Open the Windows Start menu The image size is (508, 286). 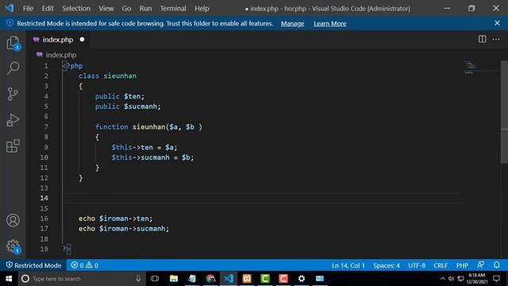(x=9, y=279)
